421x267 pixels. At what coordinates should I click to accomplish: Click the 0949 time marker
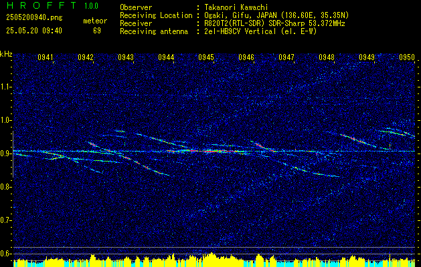point(367,57)
